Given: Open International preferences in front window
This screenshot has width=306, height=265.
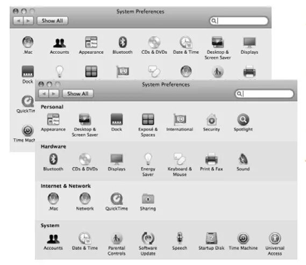Looking at the screenshot, I should click(180, 123).
